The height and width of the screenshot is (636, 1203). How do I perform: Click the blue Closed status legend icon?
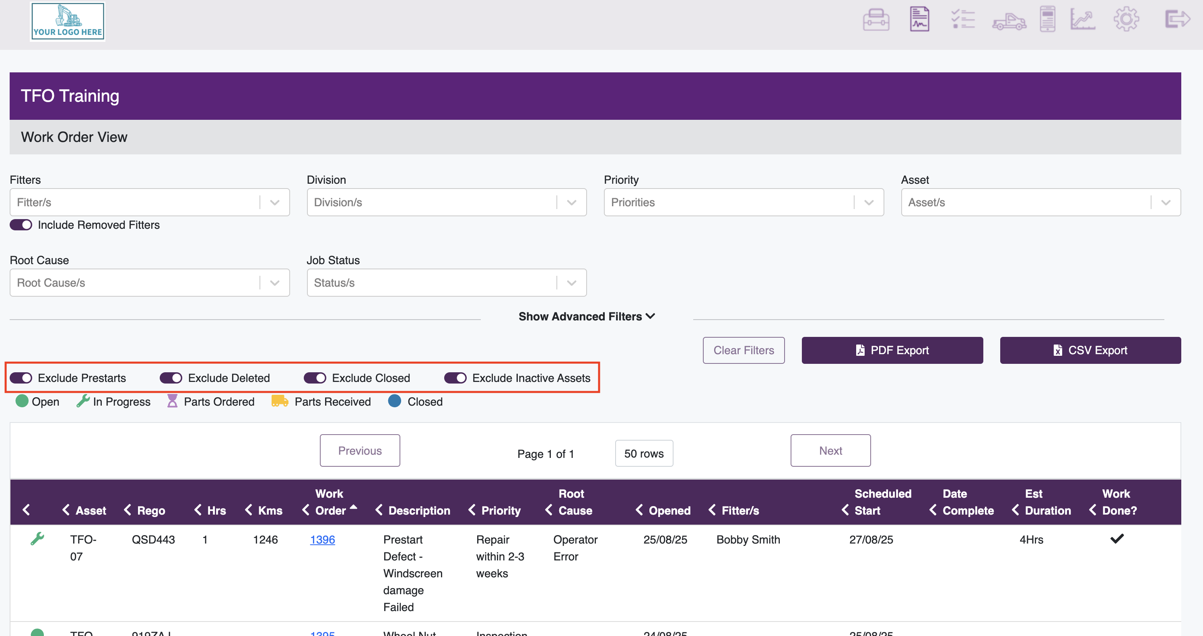[395, 401]
